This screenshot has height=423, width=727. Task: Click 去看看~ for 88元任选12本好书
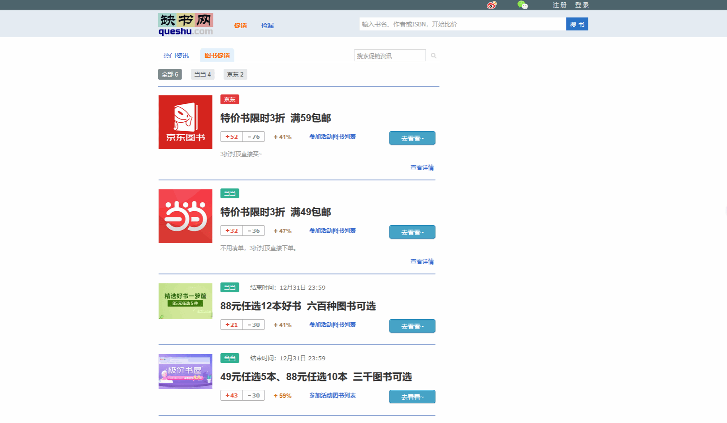[x=412, y=326]
